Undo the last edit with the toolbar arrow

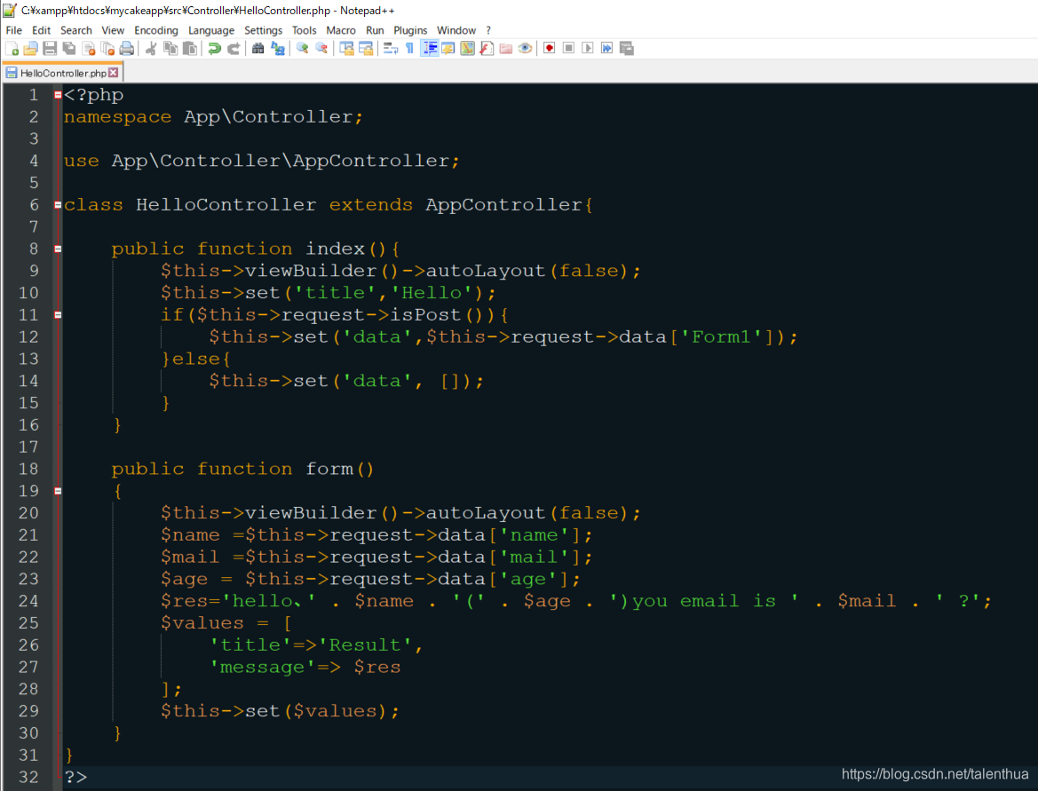point(214,48)
